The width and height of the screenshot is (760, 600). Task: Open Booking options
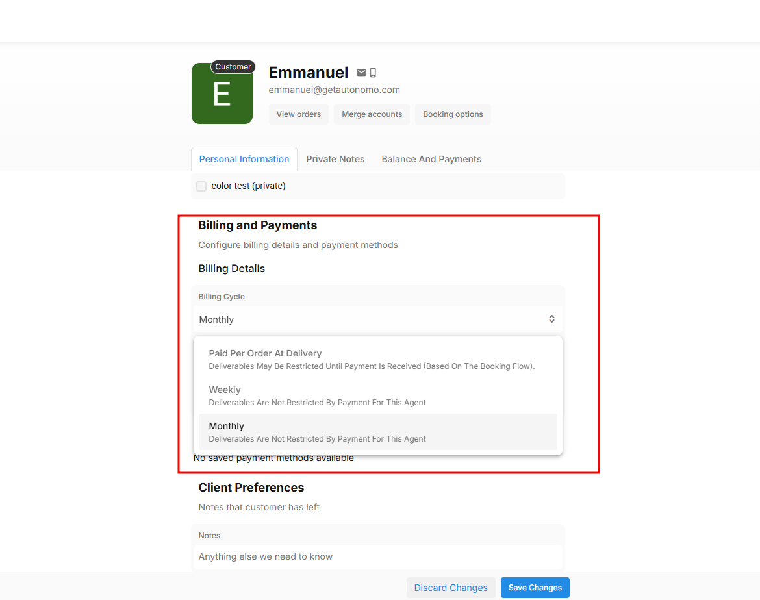click(453, 114)
